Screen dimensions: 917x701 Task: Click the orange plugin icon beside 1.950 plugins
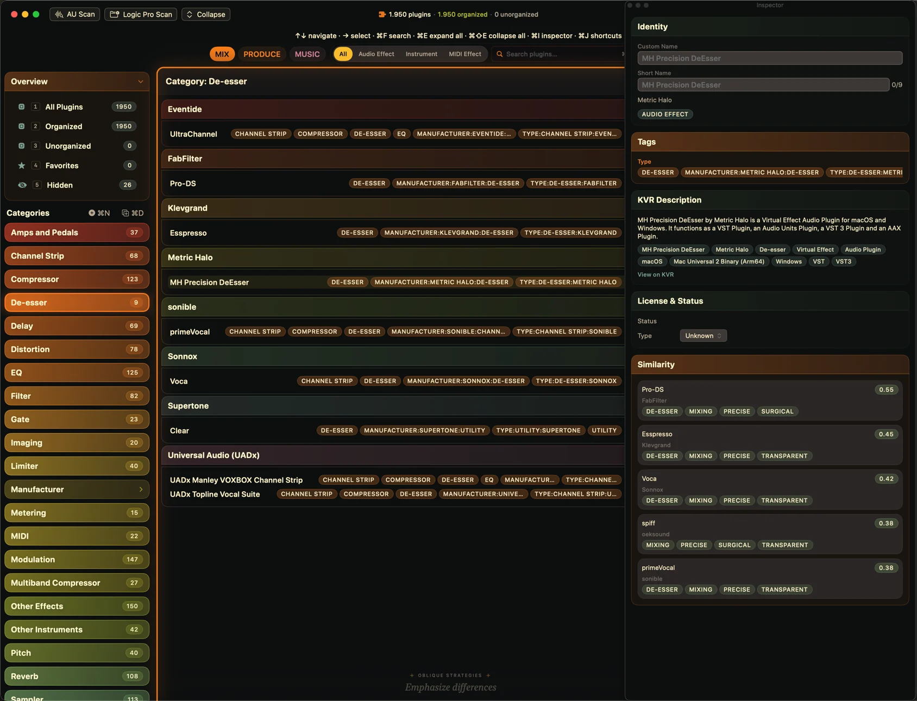click(382, 14)
